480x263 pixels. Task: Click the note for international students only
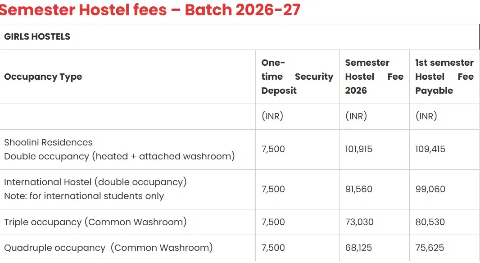pyautogui.click(x=84, y=196)
